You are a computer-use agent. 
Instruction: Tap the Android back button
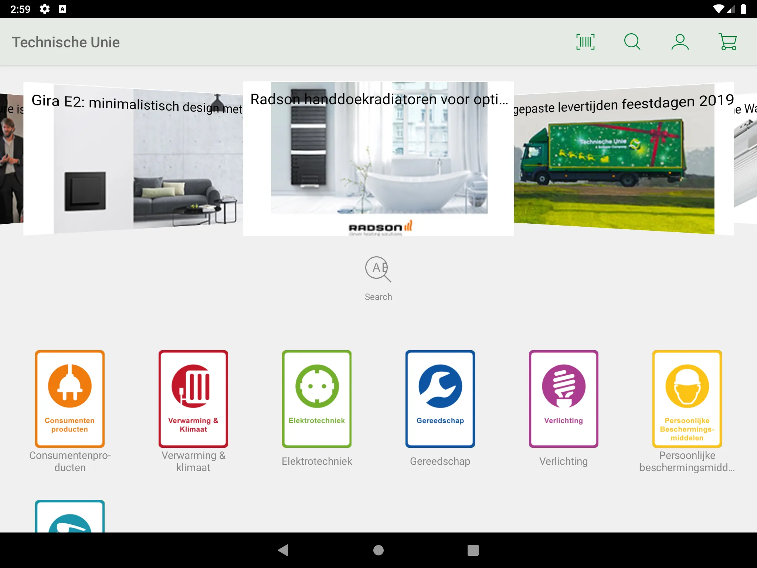[284, 550]
